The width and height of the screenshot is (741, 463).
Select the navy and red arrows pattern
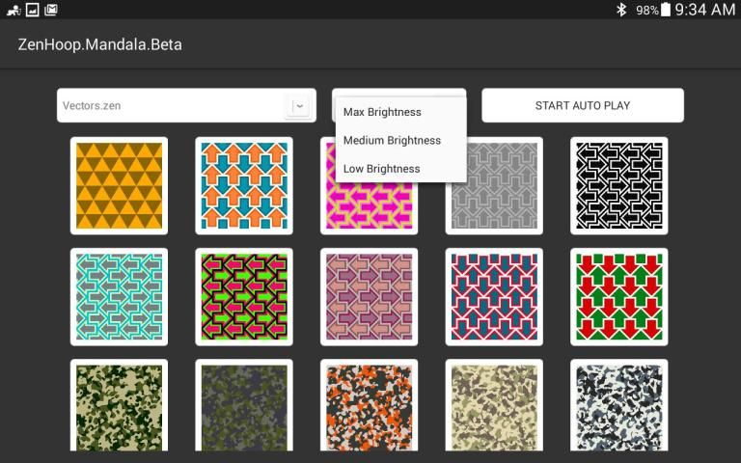click(494, 296)
